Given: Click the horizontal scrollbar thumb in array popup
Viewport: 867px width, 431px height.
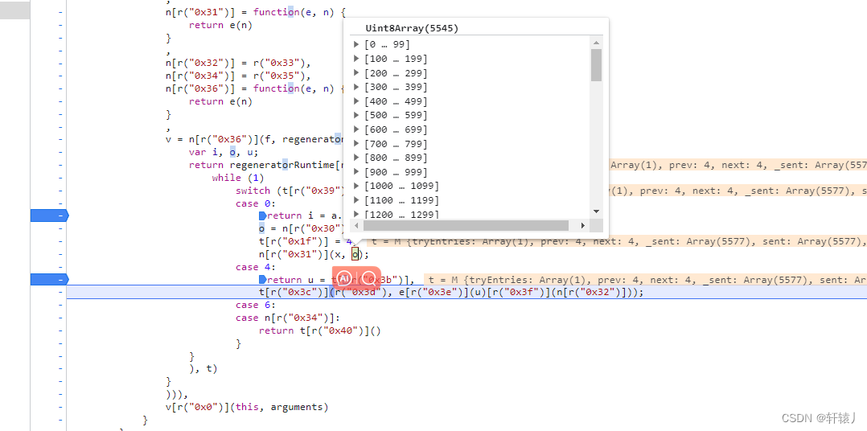Looking at the screenshot, I should pos(466,225).
